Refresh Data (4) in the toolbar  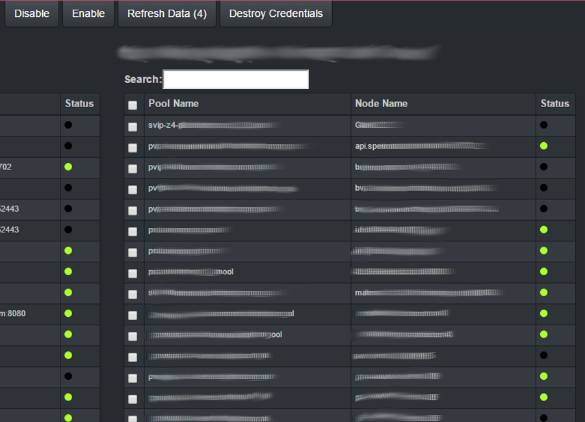pyautogui.click(x=167, y=14)
